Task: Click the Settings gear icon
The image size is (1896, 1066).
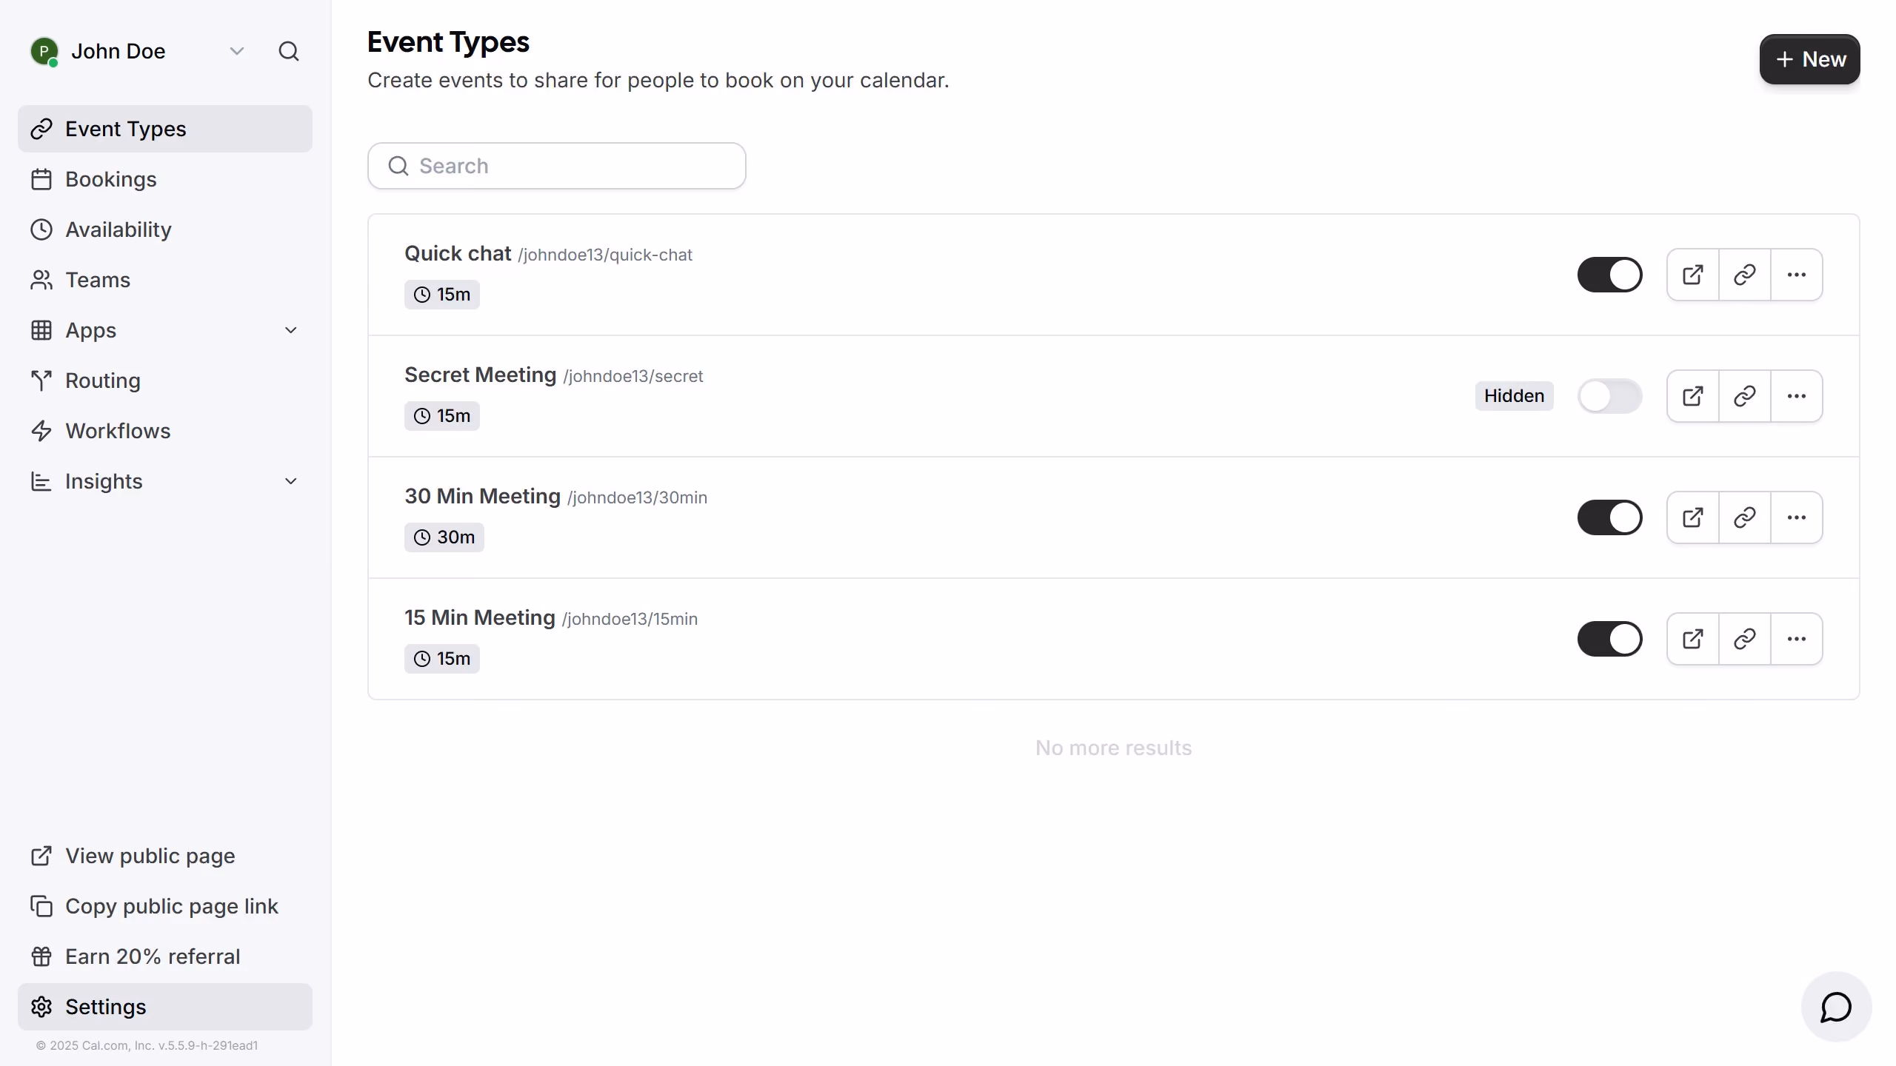Action: click(x=41, y=1007)
